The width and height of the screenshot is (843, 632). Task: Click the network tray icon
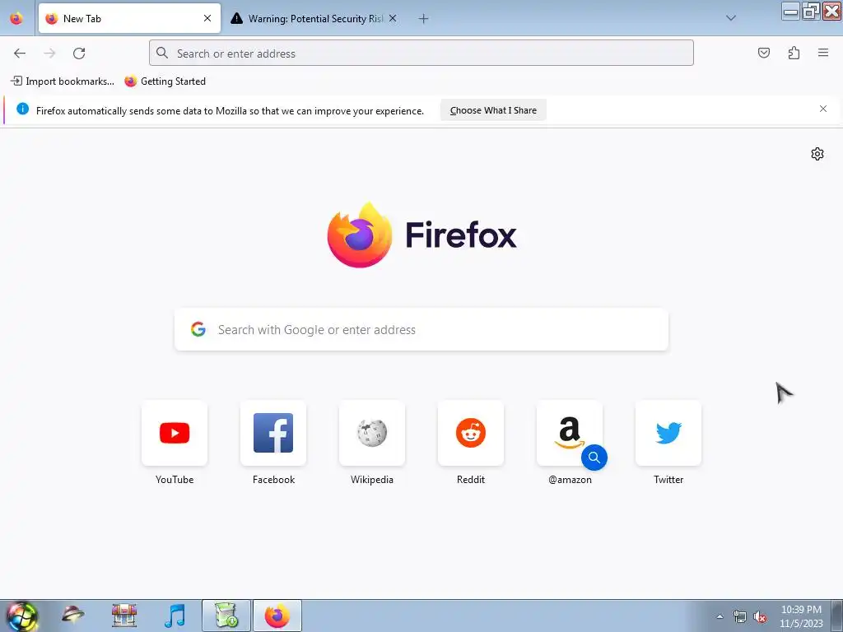pos(740,617)
